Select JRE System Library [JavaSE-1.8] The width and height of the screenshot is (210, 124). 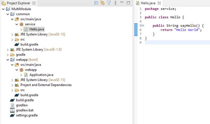point(39,50)
